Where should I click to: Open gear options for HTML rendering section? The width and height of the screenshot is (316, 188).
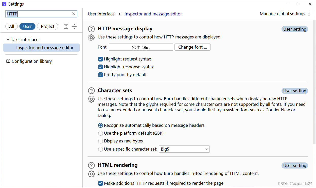click(x=91, y=174)
